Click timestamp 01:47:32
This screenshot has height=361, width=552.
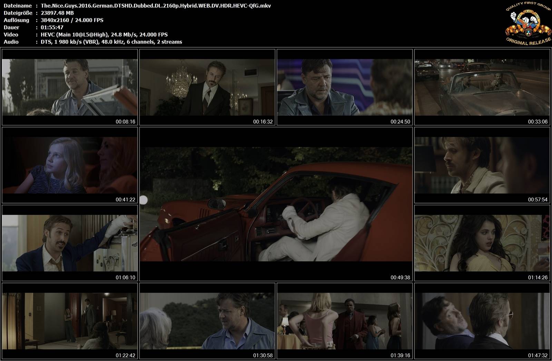pyautogui.click(x=538, y=355)
